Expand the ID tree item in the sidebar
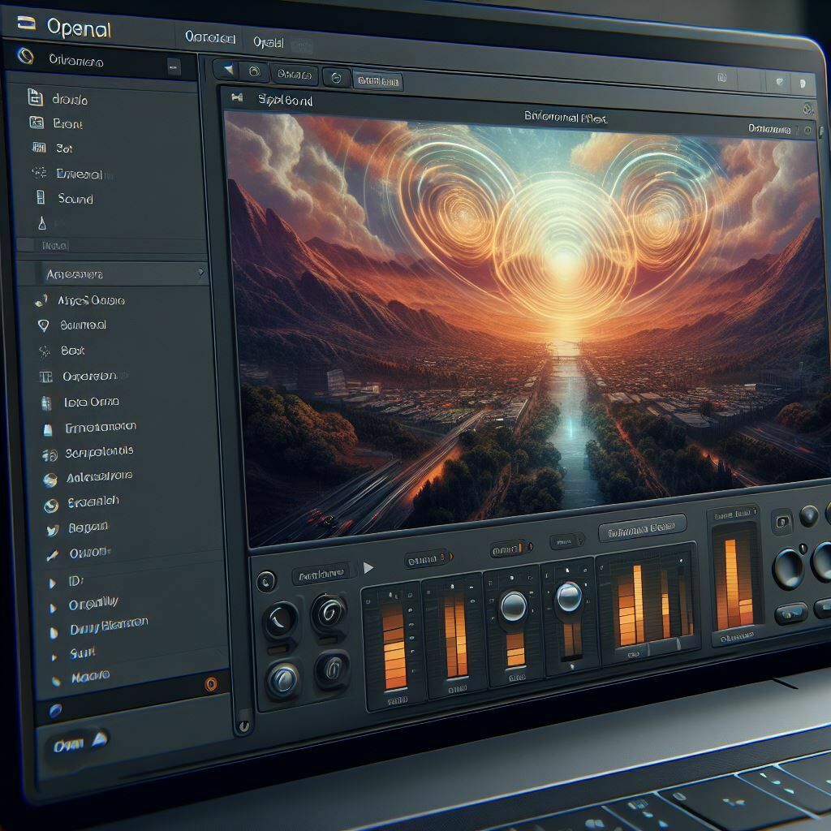Screen dimensions: 831x831 tap(52, 583)
